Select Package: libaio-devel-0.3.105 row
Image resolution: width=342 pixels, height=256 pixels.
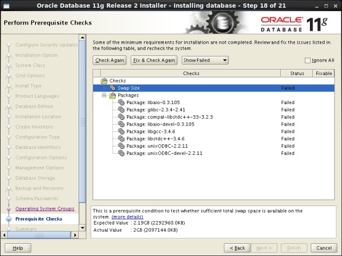click(x=214, y=124)
